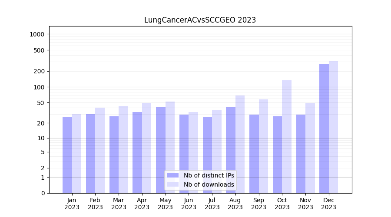Click the January 2023 distinct IPs bar
Image resolution: width=391 pixels, height=217 pixels.
click(67, 155)
